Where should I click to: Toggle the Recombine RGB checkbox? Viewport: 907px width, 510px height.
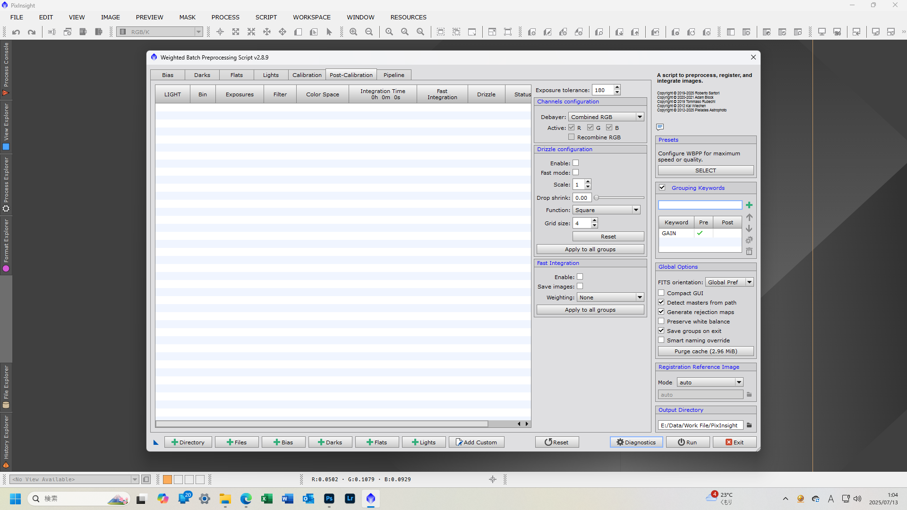click(572, 137)
